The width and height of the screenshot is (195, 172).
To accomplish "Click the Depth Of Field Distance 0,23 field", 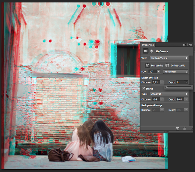I will [156, 82].
